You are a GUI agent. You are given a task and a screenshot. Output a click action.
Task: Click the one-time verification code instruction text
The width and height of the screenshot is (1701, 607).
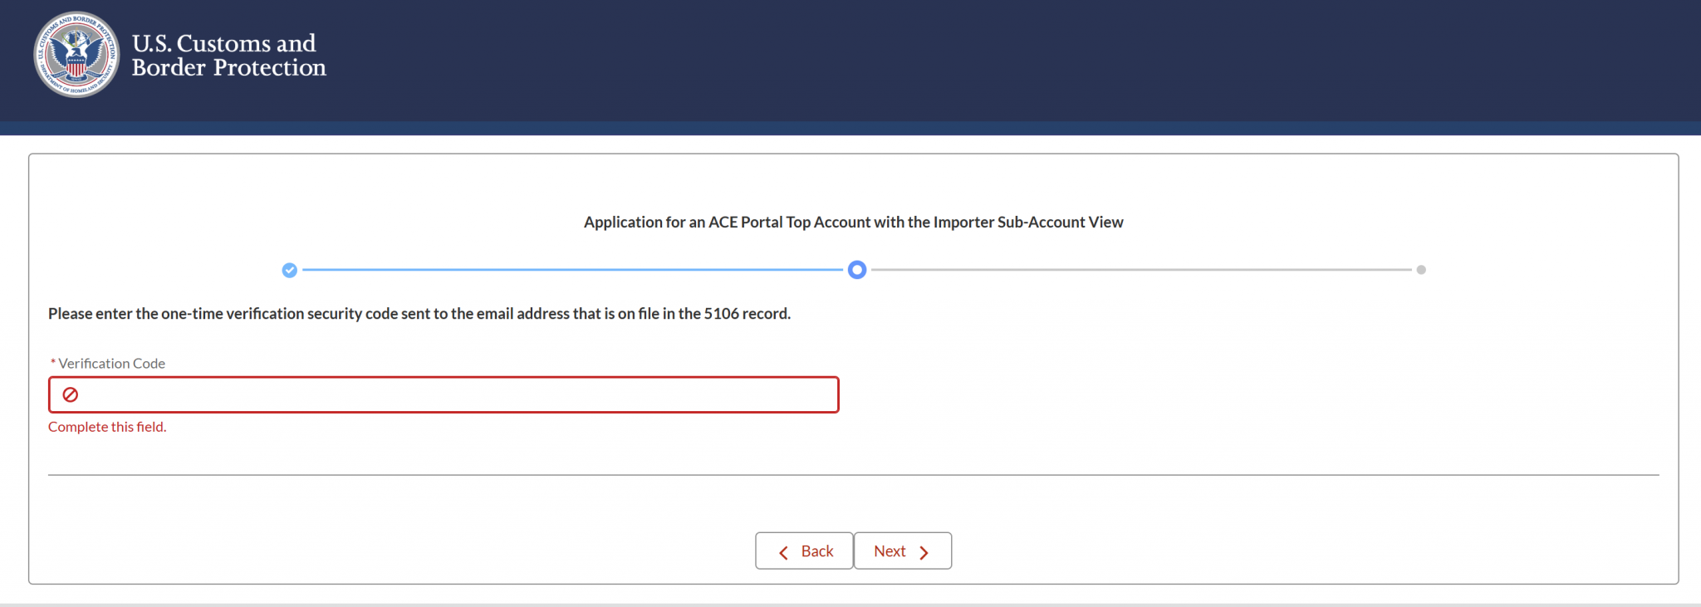(x=419, y=314)
